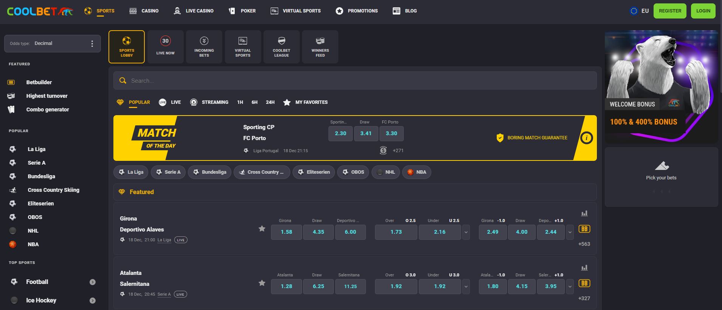Screen dimensions: 722x310
Task: Open the Combo generator in sidebar
Action: [x=48, y=110]
